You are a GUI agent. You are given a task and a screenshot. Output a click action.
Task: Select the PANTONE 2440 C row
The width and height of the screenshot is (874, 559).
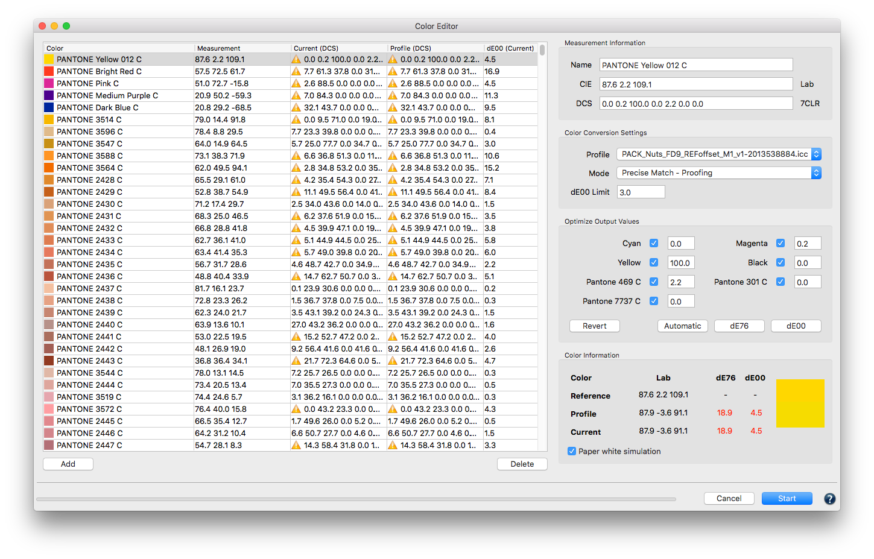(290, 324)
